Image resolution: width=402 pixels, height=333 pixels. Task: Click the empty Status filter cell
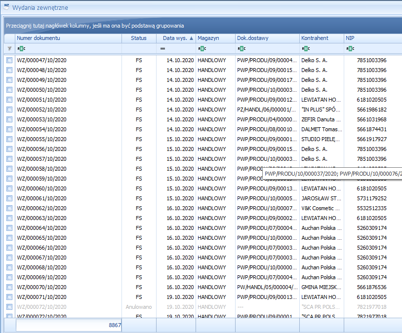[139, 48]
